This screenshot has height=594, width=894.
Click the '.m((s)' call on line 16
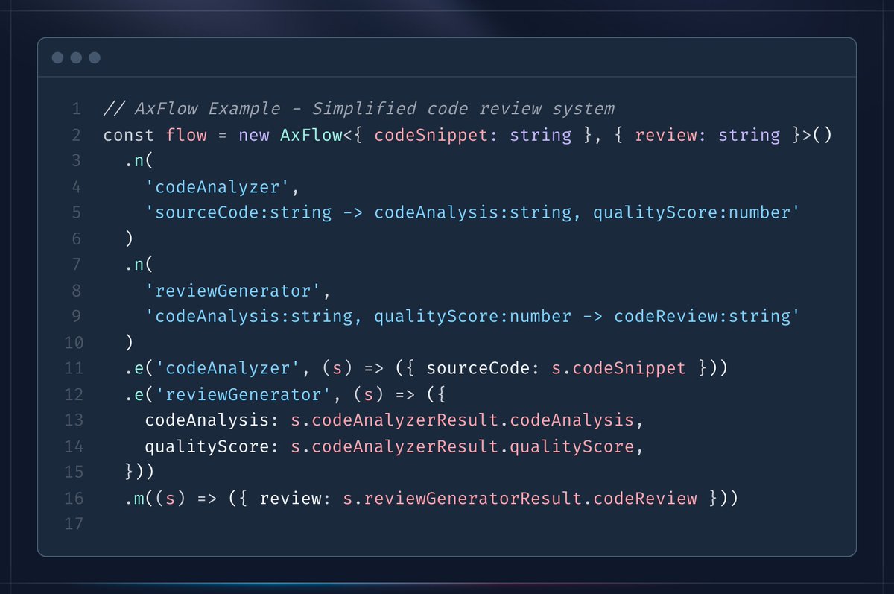click(154, 497)
